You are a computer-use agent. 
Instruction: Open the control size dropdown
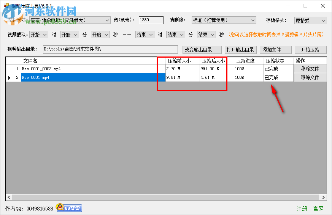pos(70,20)
